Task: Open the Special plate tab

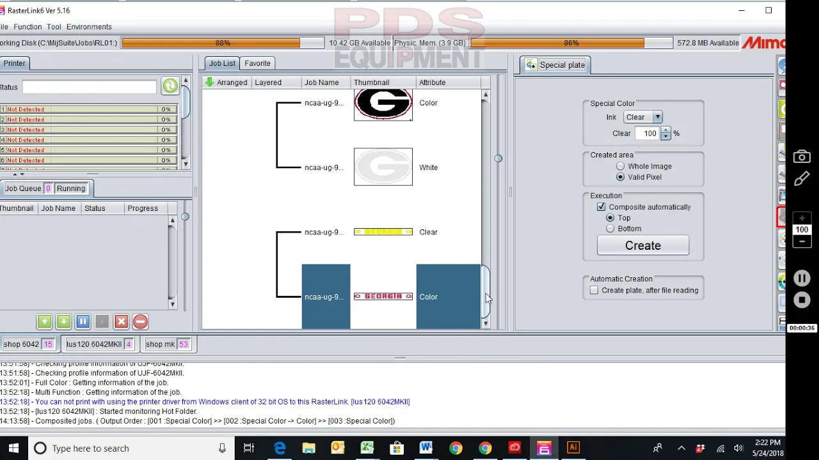Action: click(555, 65)
